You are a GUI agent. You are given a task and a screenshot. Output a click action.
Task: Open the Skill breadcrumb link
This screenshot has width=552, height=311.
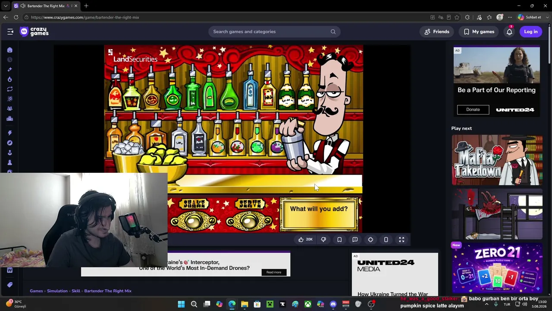tap(76, 291)
